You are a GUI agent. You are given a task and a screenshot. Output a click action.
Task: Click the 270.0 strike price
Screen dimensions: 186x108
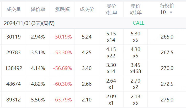(167, 68)
